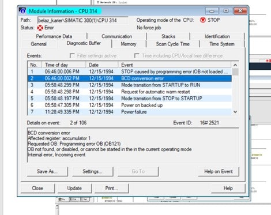Click the Module Information title bar icon

point(22,11)
